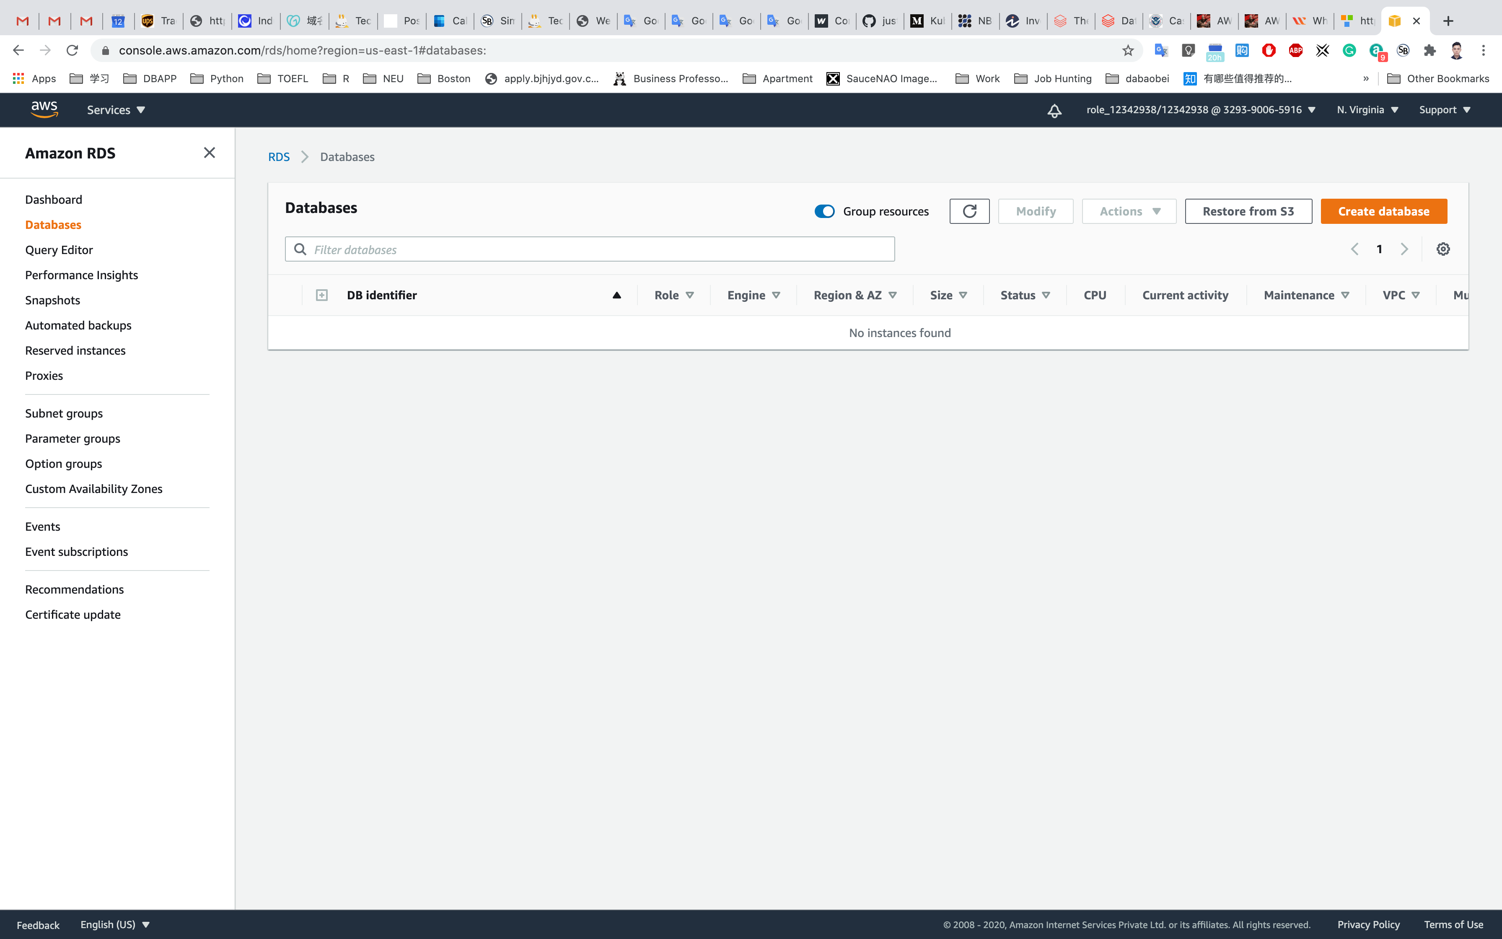Bookmark page with star icon
Viewport: 1502px width, 939px height.
(1128, 50)
